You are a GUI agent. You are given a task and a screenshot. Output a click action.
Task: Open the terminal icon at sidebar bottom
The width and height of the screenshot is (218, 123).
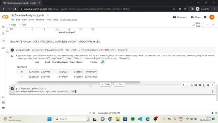(3, 108)
